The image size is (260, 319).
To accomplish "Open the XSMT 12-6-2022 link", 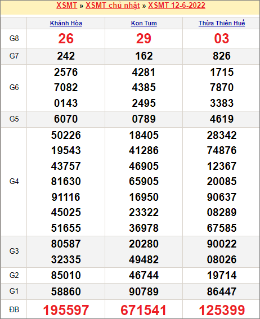I will (x=177, y=5).
